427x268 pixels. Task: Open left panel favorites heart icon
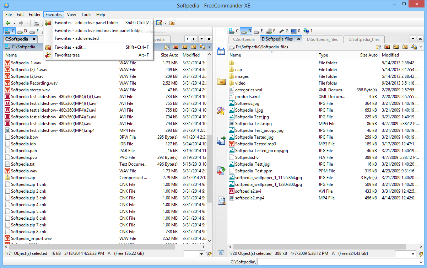click(x=176, y=47)
